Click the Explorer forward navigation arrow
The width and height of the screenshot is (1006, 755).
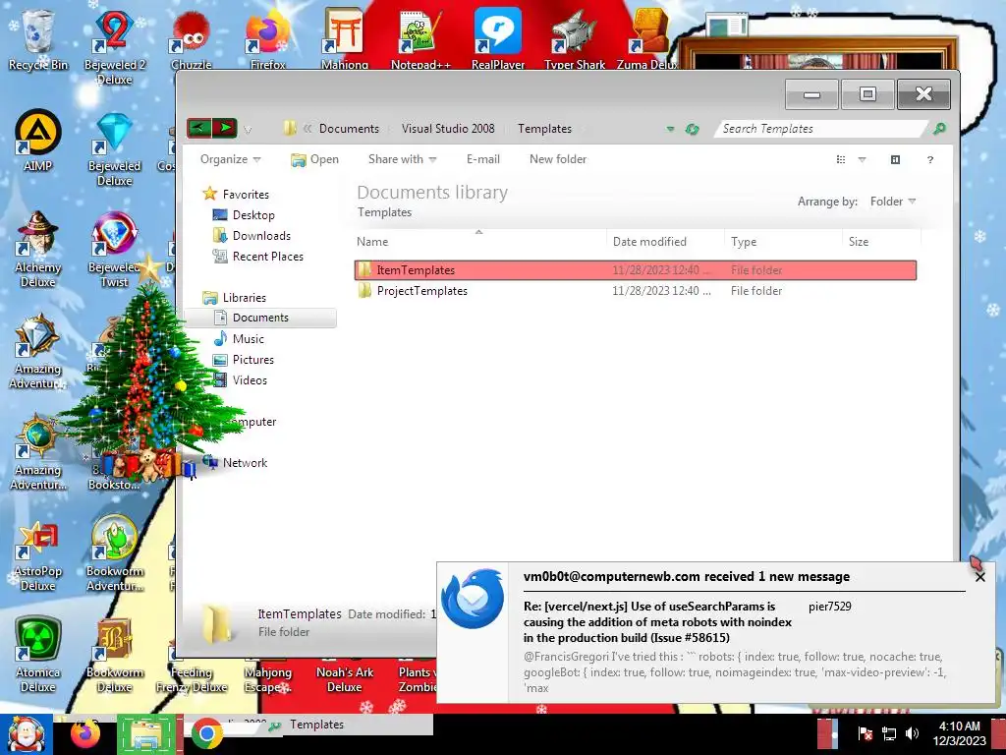[x=225, y=128]
